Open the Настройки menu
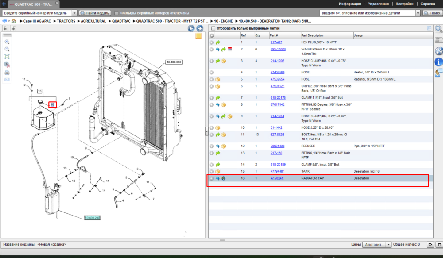This screenshot has height=258, width=443. pyautogui.click(x=404, y=4)
